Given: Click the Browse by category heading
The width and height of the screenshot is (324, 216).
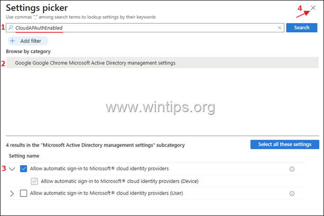Looking at the screenshot, I should (x=28, y=51).
